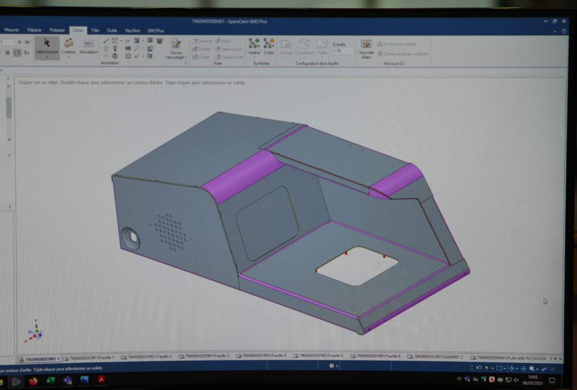Create a Nouvelle diapo

366,49
